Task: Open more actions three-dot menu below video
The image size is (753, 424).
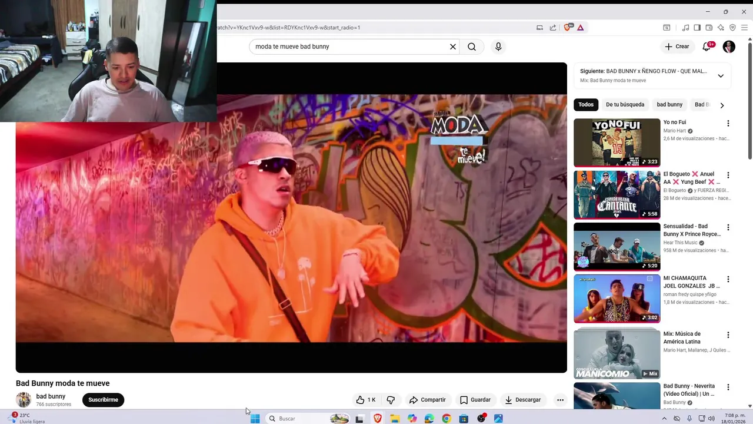Action: point(560,400)
